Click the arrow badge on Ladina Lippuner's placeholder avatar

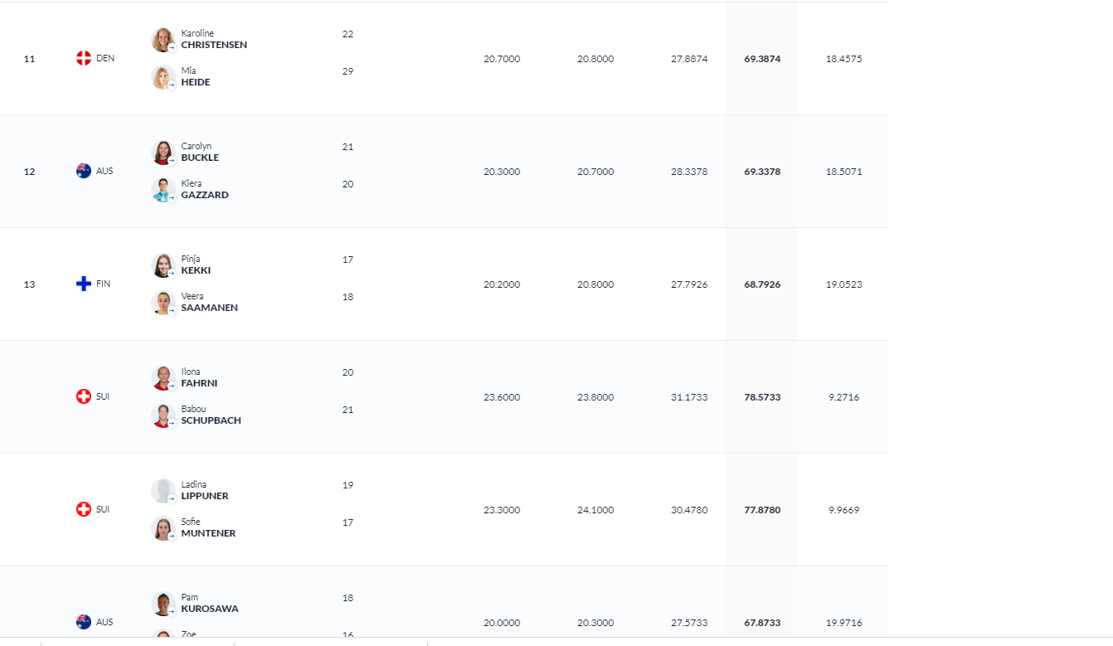(x=172, y=498)
